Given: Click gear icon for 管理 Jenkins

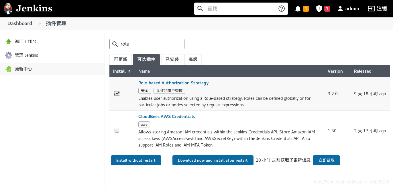Looking at the screenshot, I should pos(9,55).
